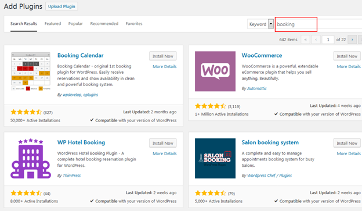This screenshot has height=211, width=362.
Task: Go to previous page of results
Action: click(316, 40)
